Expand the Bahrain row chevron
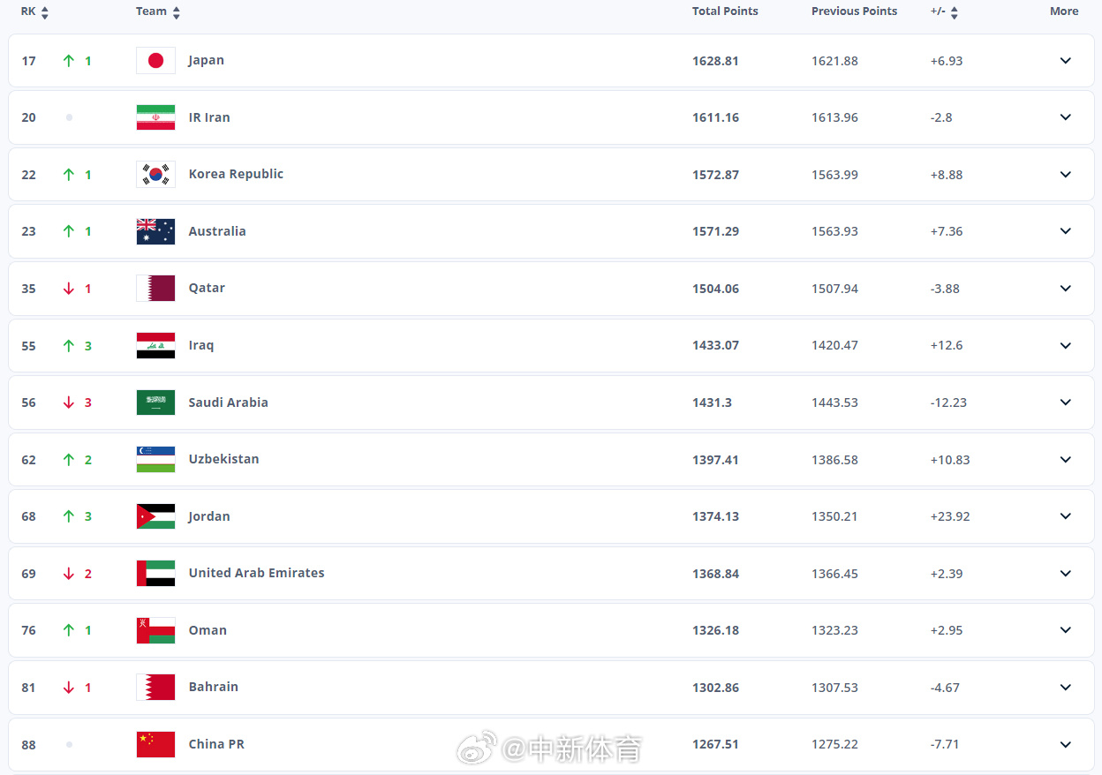Viewport: 1102px width, 775px height. (1065, 688)
